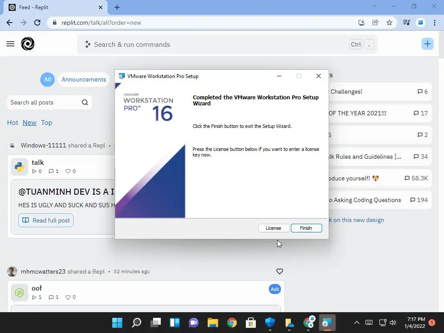This screenshot has height=333, width=444.
Task: Click the Node.js icon of oof Repl
Action: point(20,293)
